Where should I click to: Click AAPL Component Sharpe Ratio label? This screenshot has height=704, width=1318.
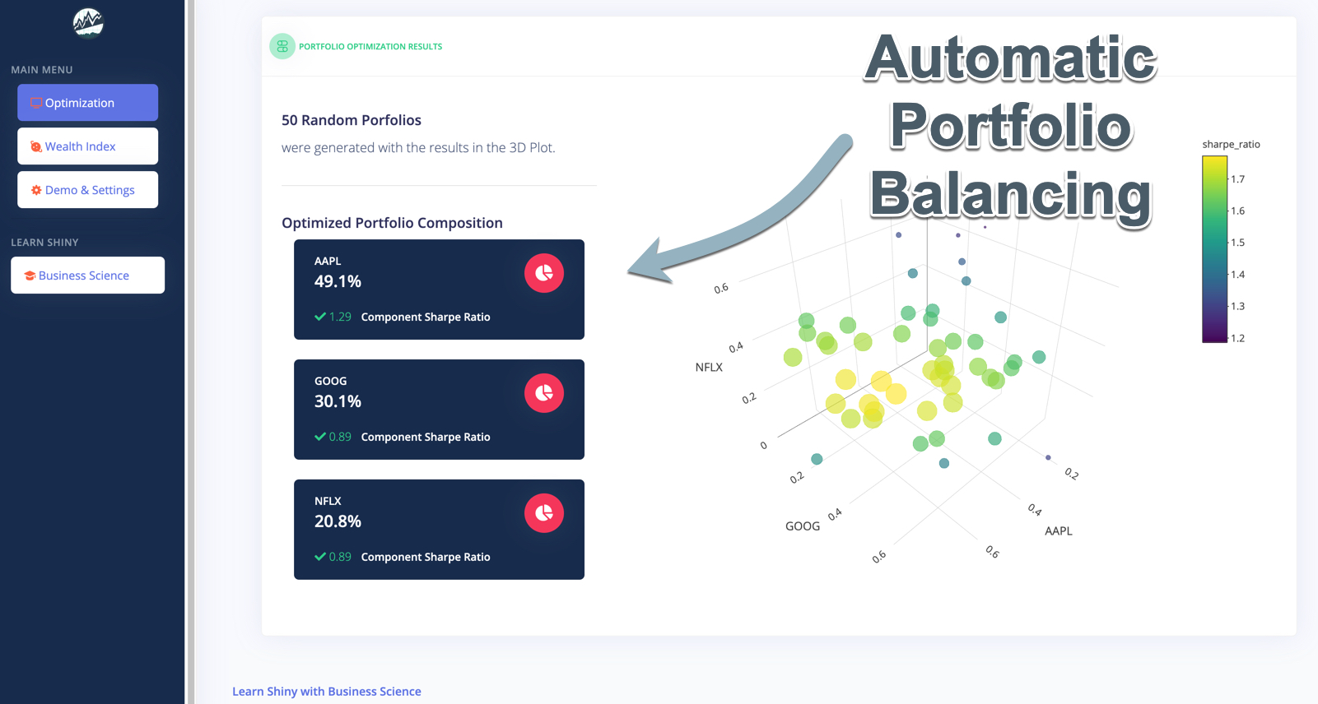coord(426,317)
